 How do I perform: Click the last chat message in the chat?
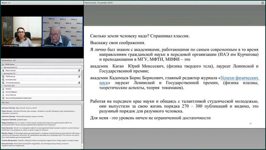[x=35, y=145]
